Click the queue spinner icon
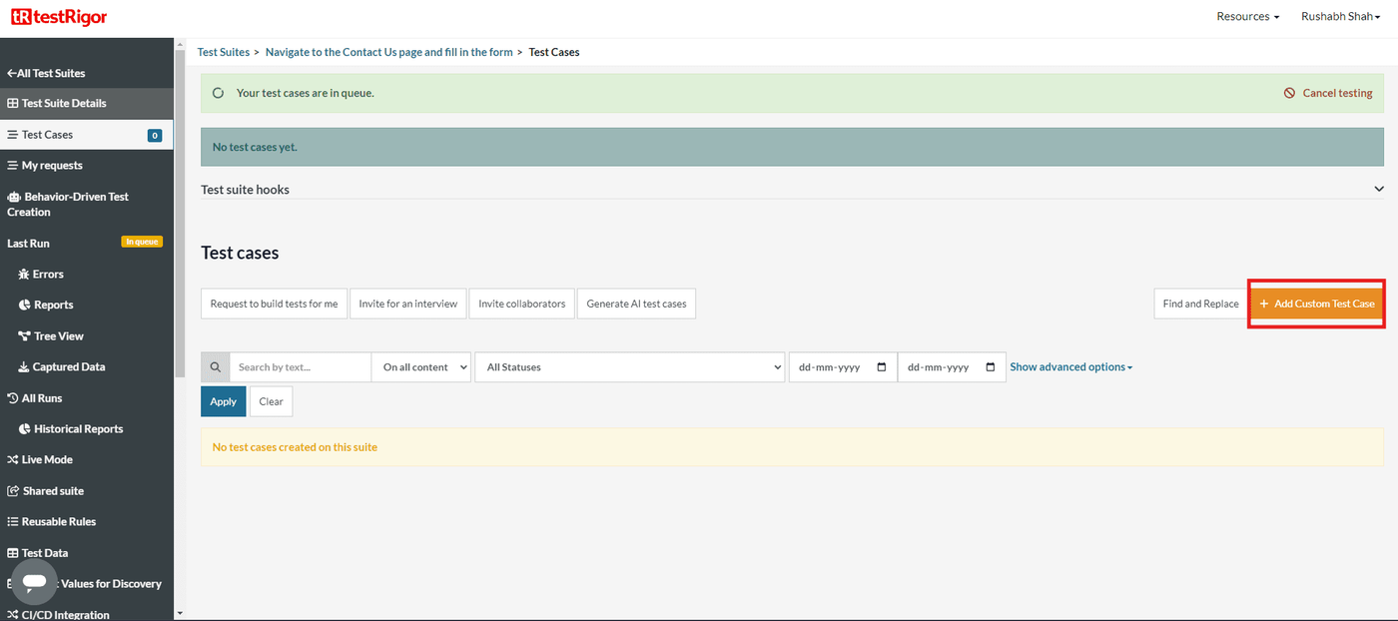1398x621 pixels. pyautogui.click(x=219, y=93)
